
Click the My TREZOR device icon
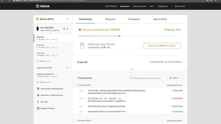click(38, 29)
